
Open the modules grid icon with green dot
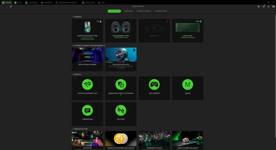[x=264, y=7]
